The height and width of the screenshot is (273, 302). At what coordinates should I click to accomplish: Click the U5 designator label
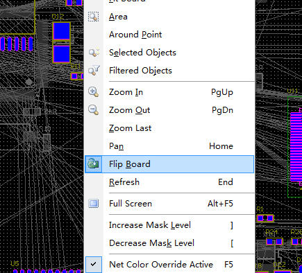tap(15, 263)
